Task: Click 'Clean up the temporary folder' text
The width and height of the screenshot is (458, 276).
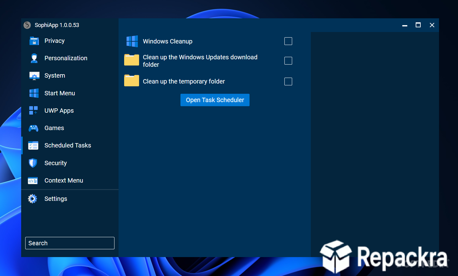Action: tap(184, 81)
